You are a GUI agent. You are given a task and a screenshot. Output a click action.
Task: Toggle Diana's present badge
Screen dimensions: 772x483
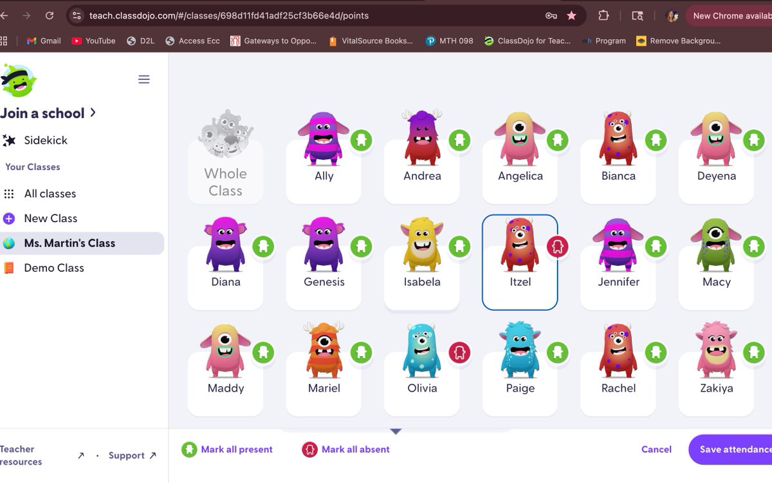click(263, 247)
